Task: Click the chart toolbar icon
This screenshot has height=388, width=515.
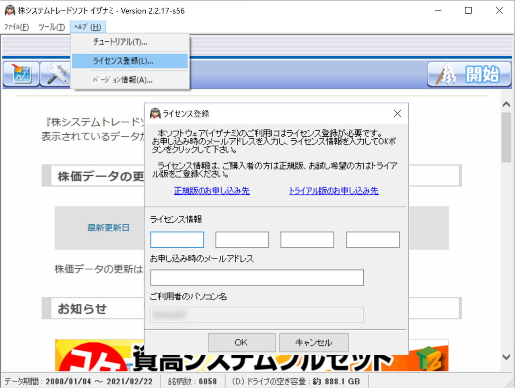Action: 21,74
